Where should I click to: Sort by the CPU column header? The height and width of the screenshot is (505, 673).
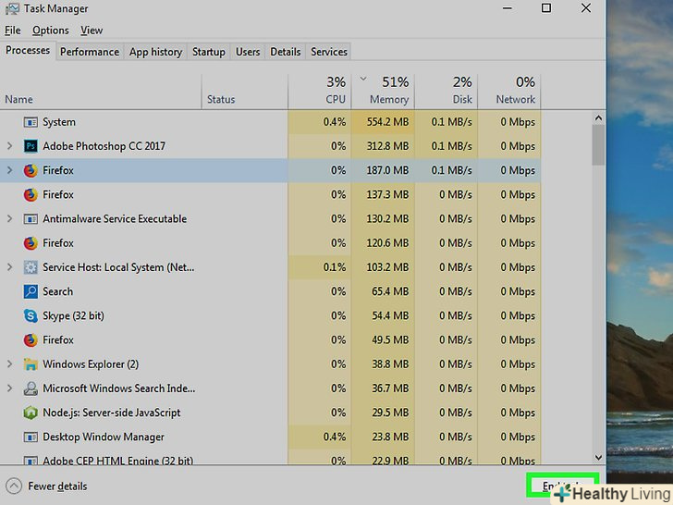pyautogui.click(x=320, y=92)
